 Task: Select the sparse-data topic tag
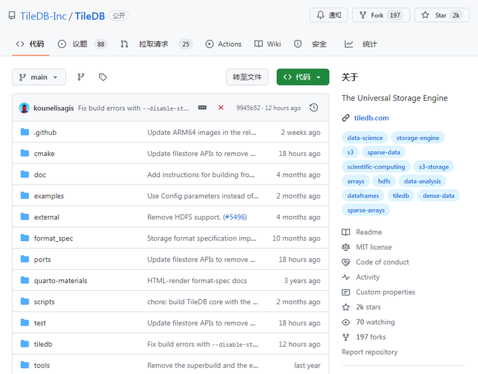pos(384,152)
